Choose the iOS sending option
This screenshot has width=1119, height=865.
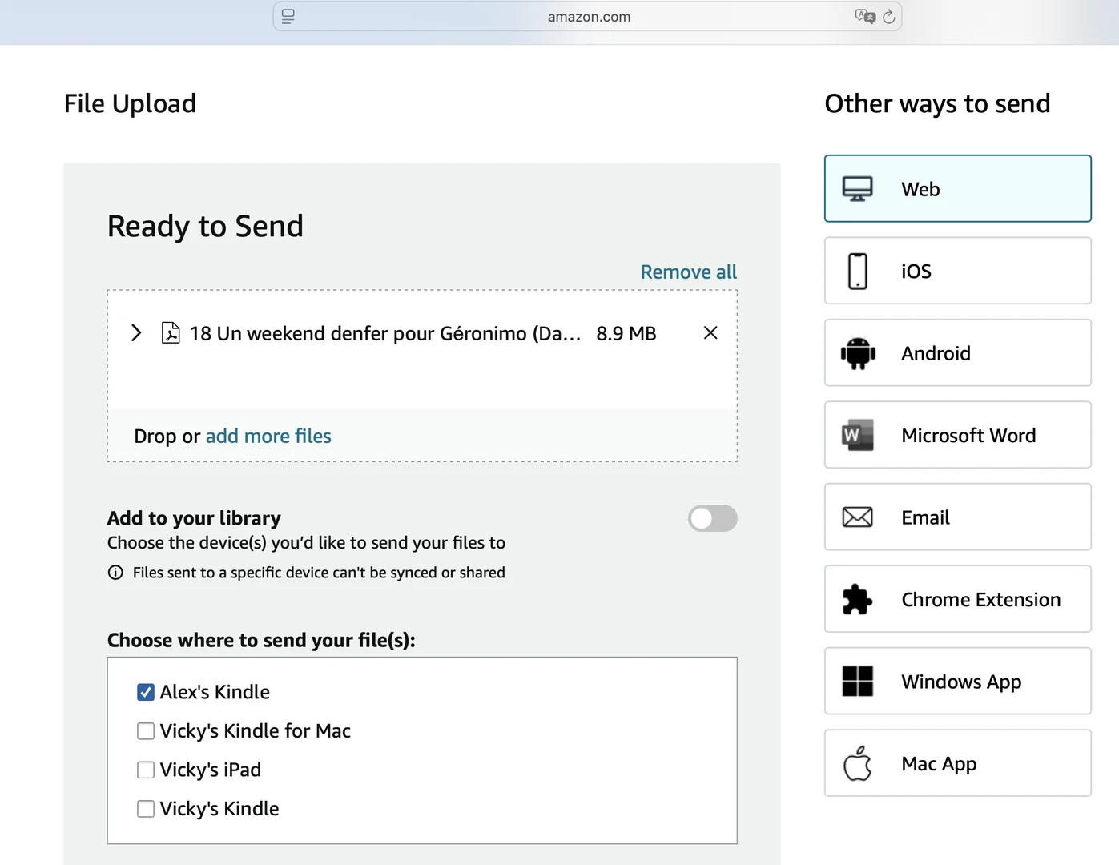tap(958, 271)
